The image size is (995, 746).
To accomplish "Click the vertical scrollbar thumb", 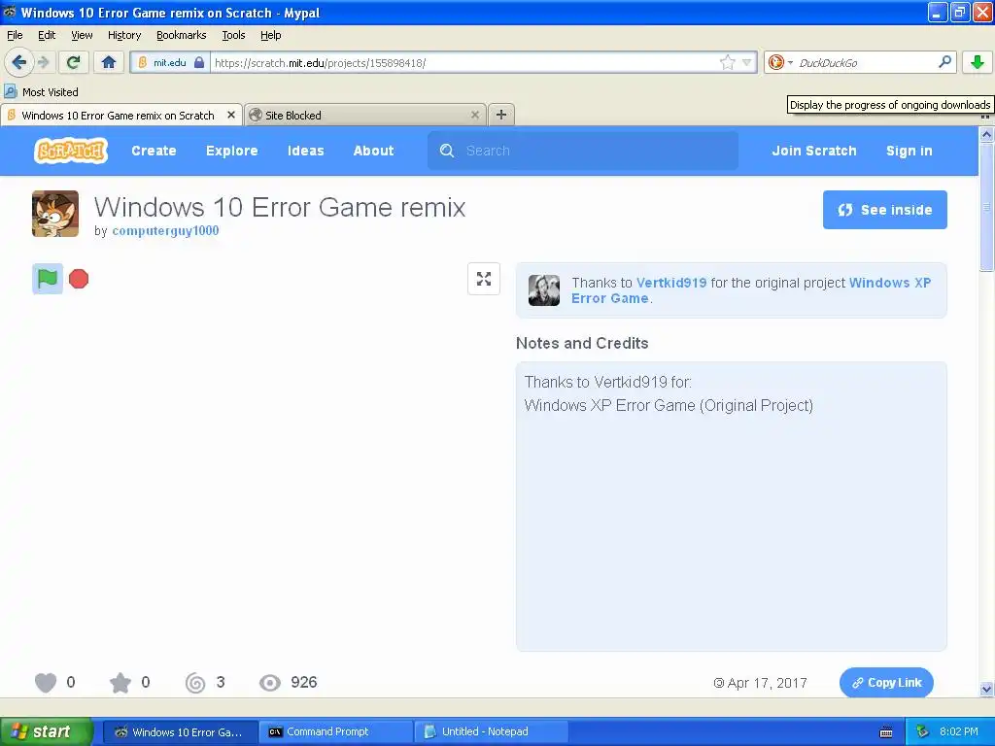I will point(986,207).
